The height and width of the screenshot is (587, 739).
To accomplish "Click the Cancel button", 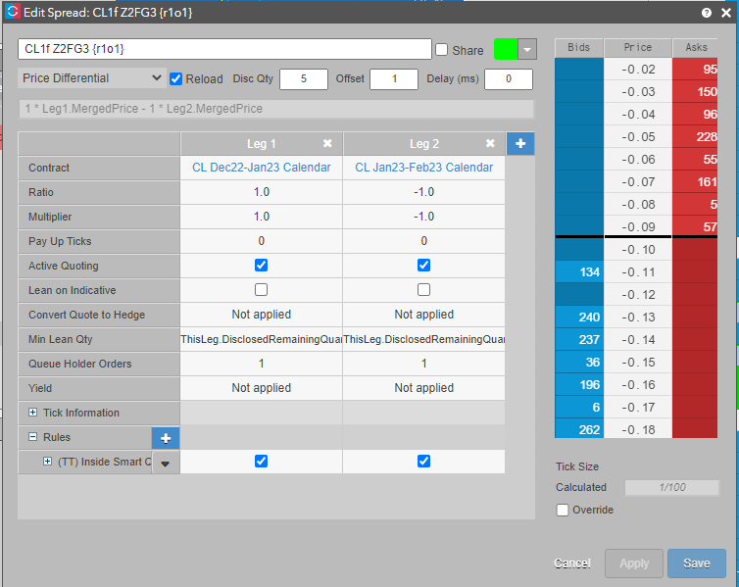I will click(572, 563).
